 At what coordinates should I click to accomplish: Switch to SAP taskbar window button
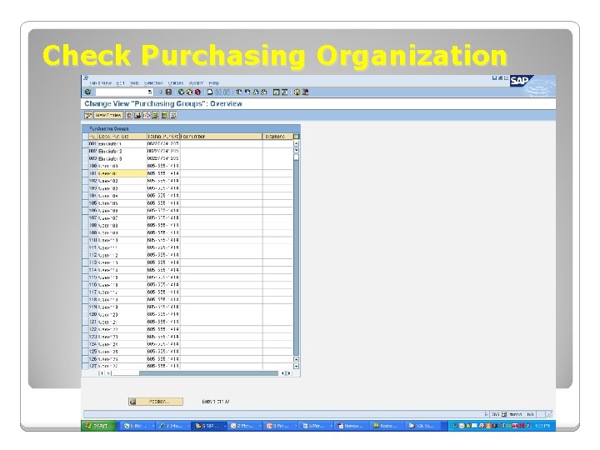coord(209,426)
